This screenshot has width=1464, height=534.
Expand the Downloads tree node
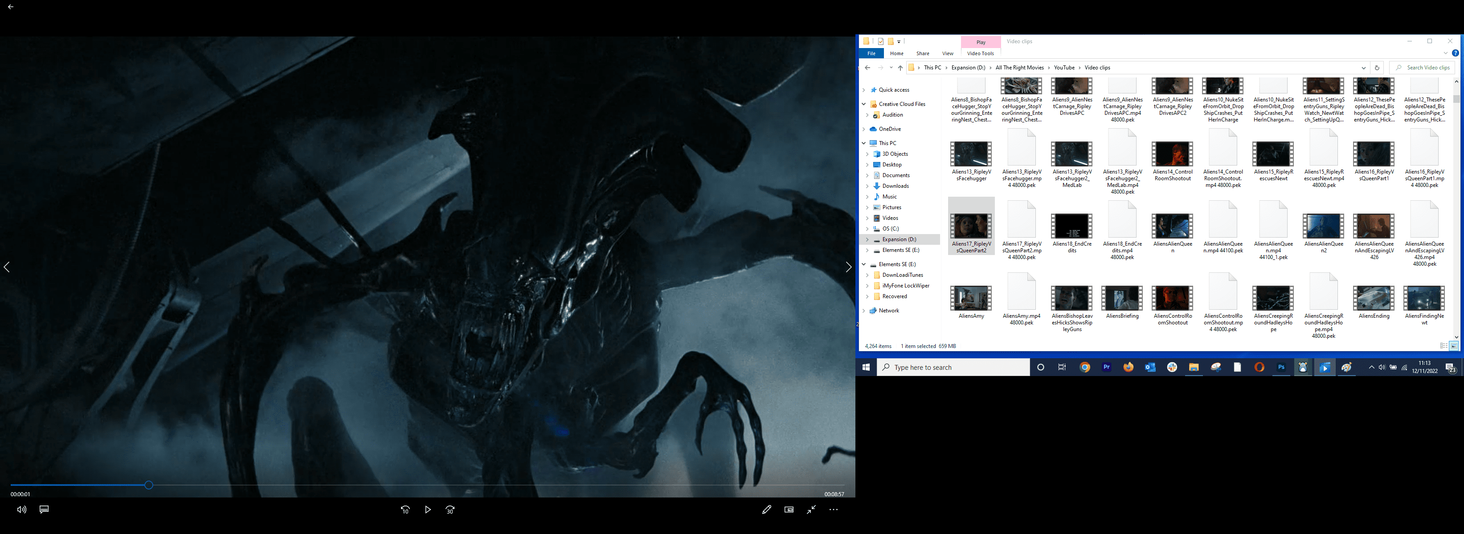[x=867, y=186]
